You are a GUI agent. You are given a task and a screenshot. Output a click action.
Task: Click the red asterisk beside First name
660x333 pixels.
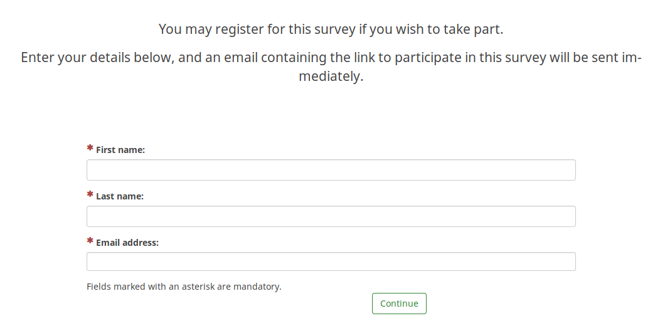pos(90,149)
